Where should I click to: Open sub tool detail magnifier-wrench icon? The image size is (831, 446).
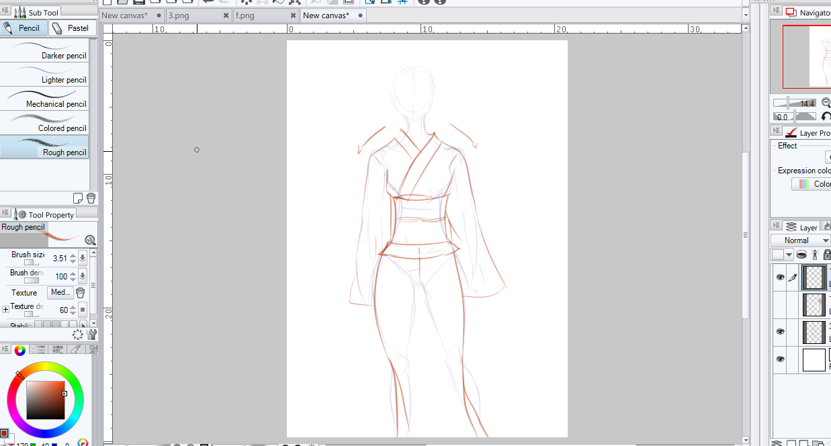point(90,240)
